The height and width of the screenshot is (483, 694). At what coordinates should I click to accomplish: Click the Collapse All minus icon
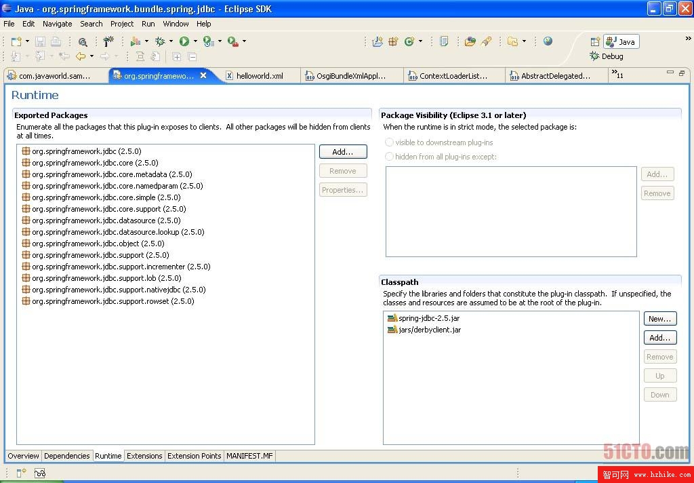[192, 57]
